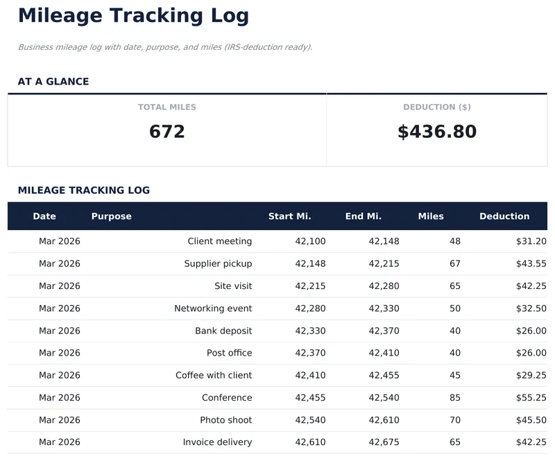Click the Date column header
555x461 pixels.
click(44, 216)
